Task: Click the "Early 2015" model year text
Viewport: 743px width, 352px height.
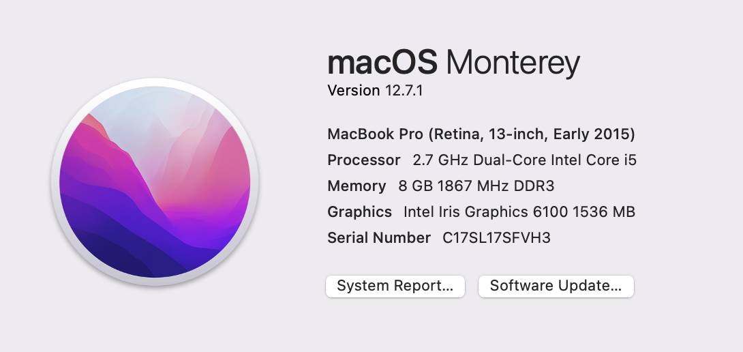Action: click(594, 134)
